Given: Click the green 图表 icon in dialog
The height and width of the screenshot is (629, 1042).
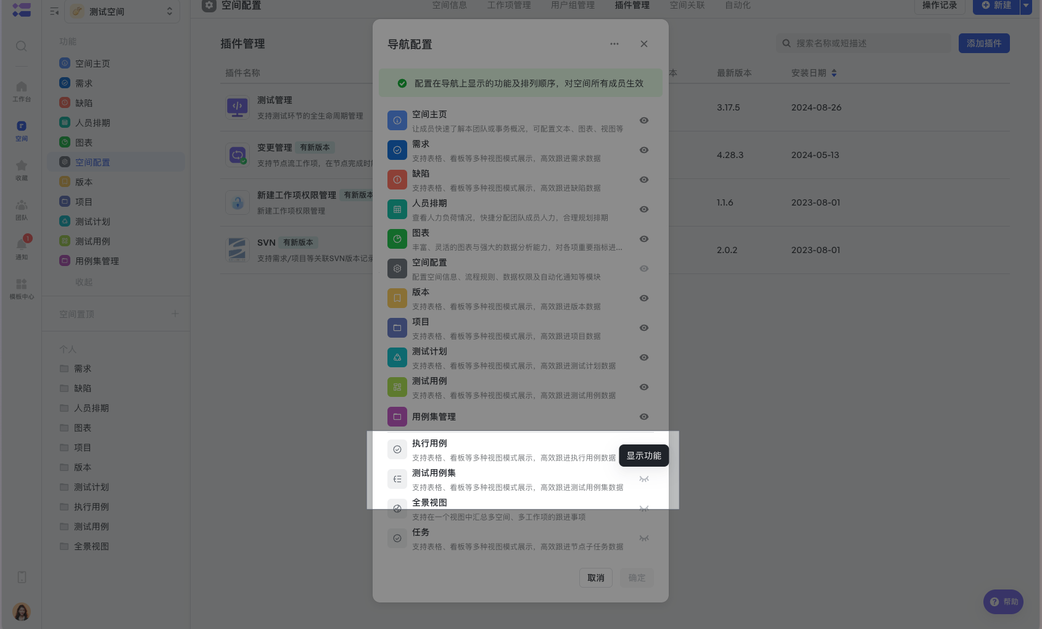Looking at the screenshot, I should [397, 239].
